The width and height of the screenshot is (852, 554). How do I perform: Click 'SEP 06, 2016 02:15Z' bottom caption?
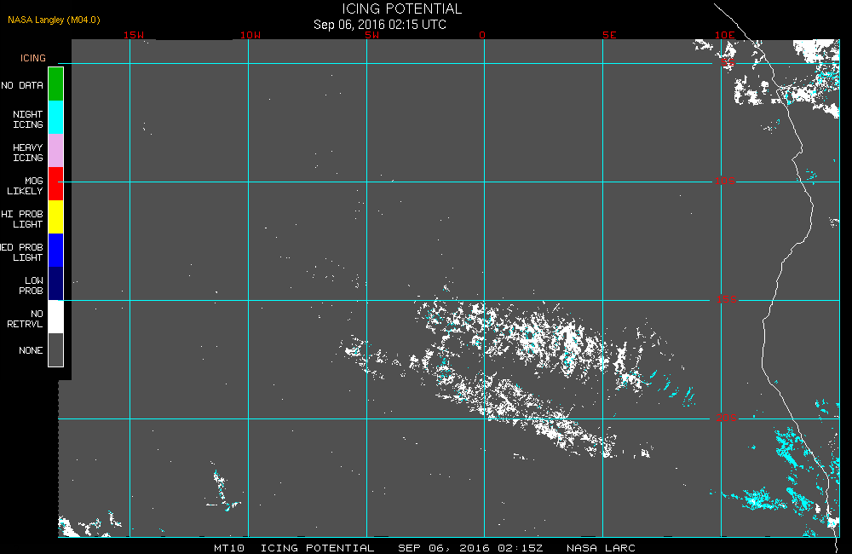pyautogui.click(x=470, y=548)
